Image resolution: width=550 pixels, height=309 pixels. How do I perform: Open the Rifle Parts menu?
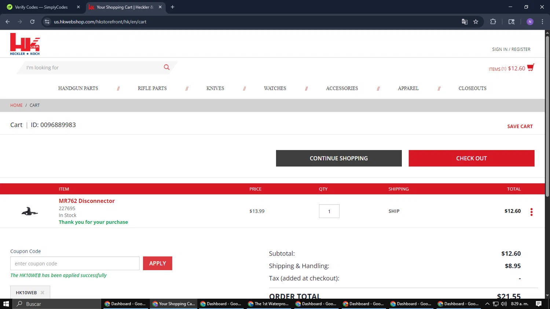coord(152,88)
